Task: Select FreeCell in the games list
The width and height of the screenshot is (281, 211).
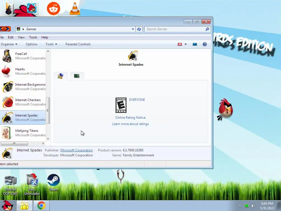Action: [x=23, y=56]
